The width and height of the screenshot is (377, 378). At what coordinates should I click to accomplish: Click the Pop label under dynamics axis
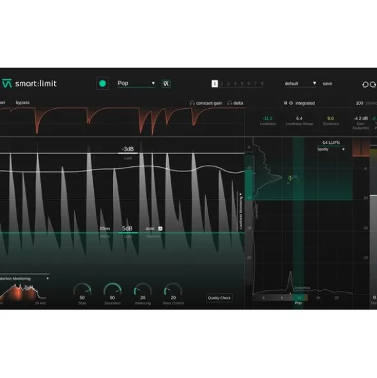(x=298, y=303)
